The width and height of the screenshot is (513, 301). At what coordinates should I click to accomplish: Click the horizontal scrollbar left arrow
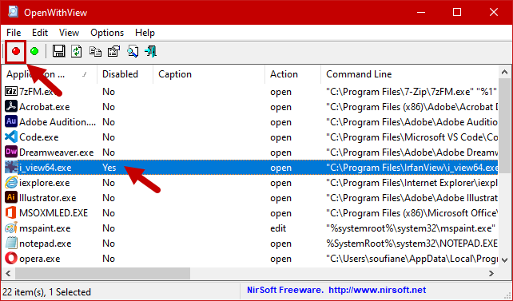pos(8,273)
